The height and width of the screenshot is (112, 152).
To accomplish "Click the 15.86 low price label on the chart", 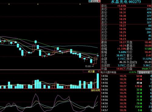I will click(x=88, y=66).
